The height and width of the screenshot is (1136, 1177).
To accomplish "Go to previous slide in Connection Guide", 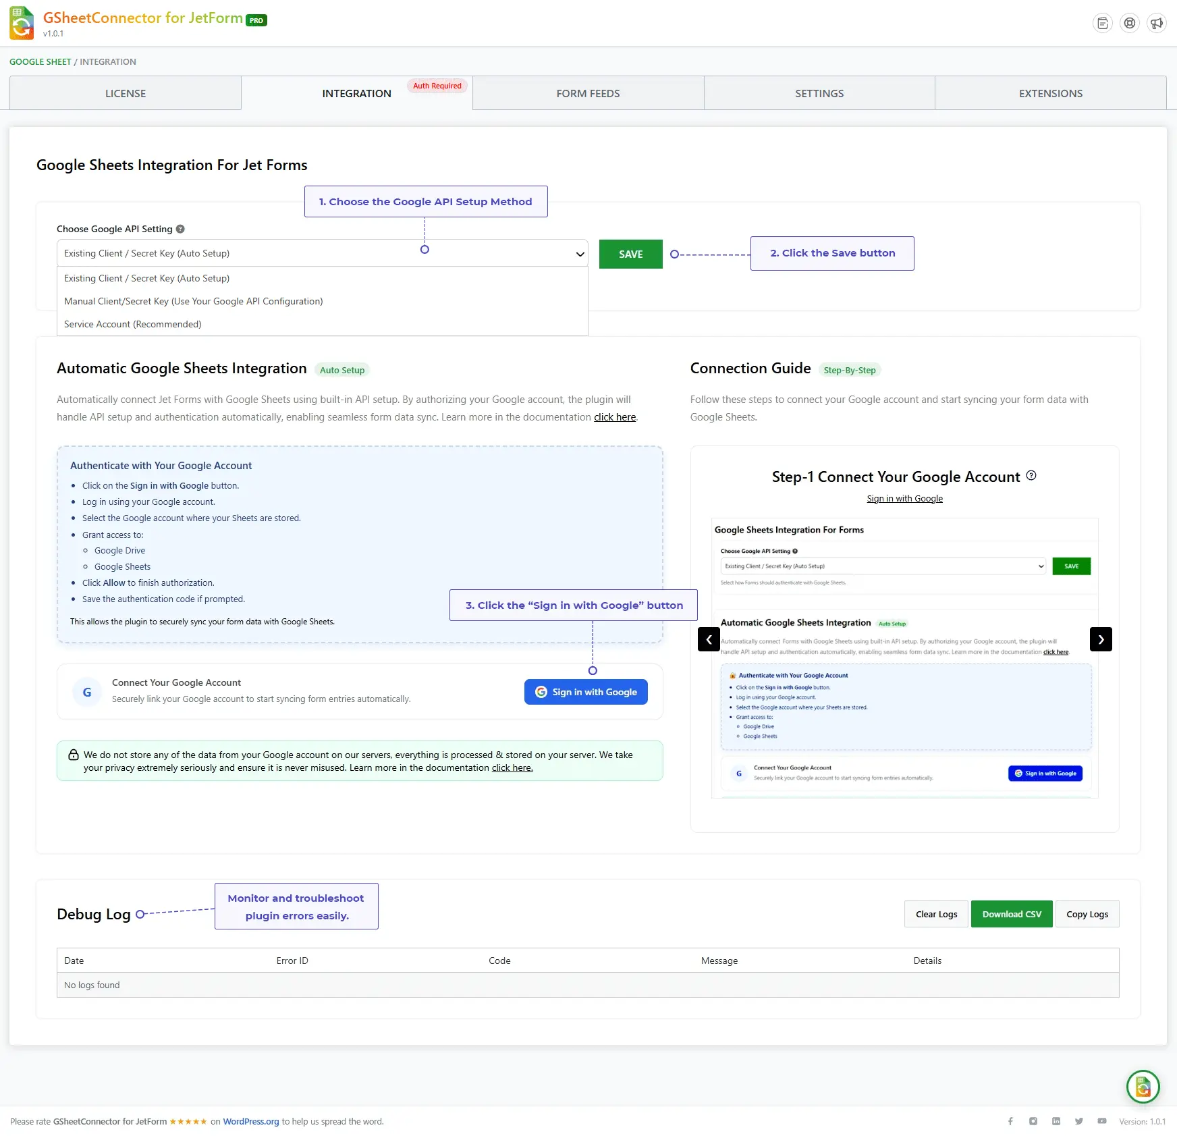I will (709, 639).
